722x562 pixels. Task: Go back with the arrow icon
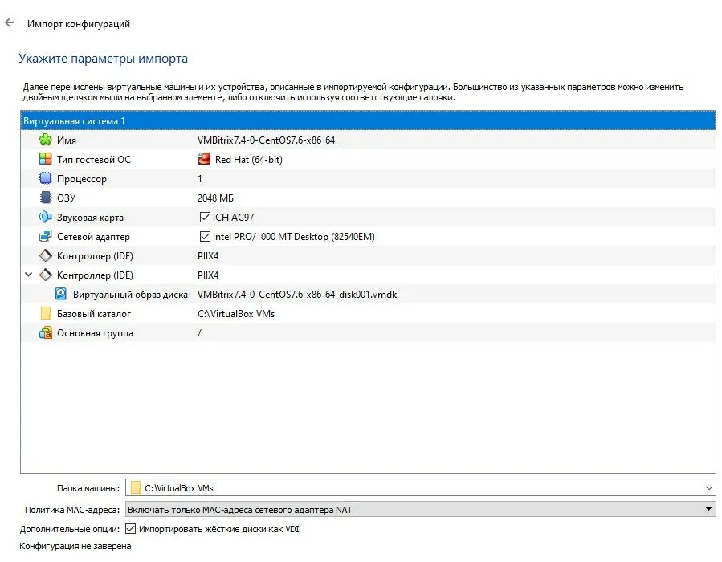(x=10, y=23)
